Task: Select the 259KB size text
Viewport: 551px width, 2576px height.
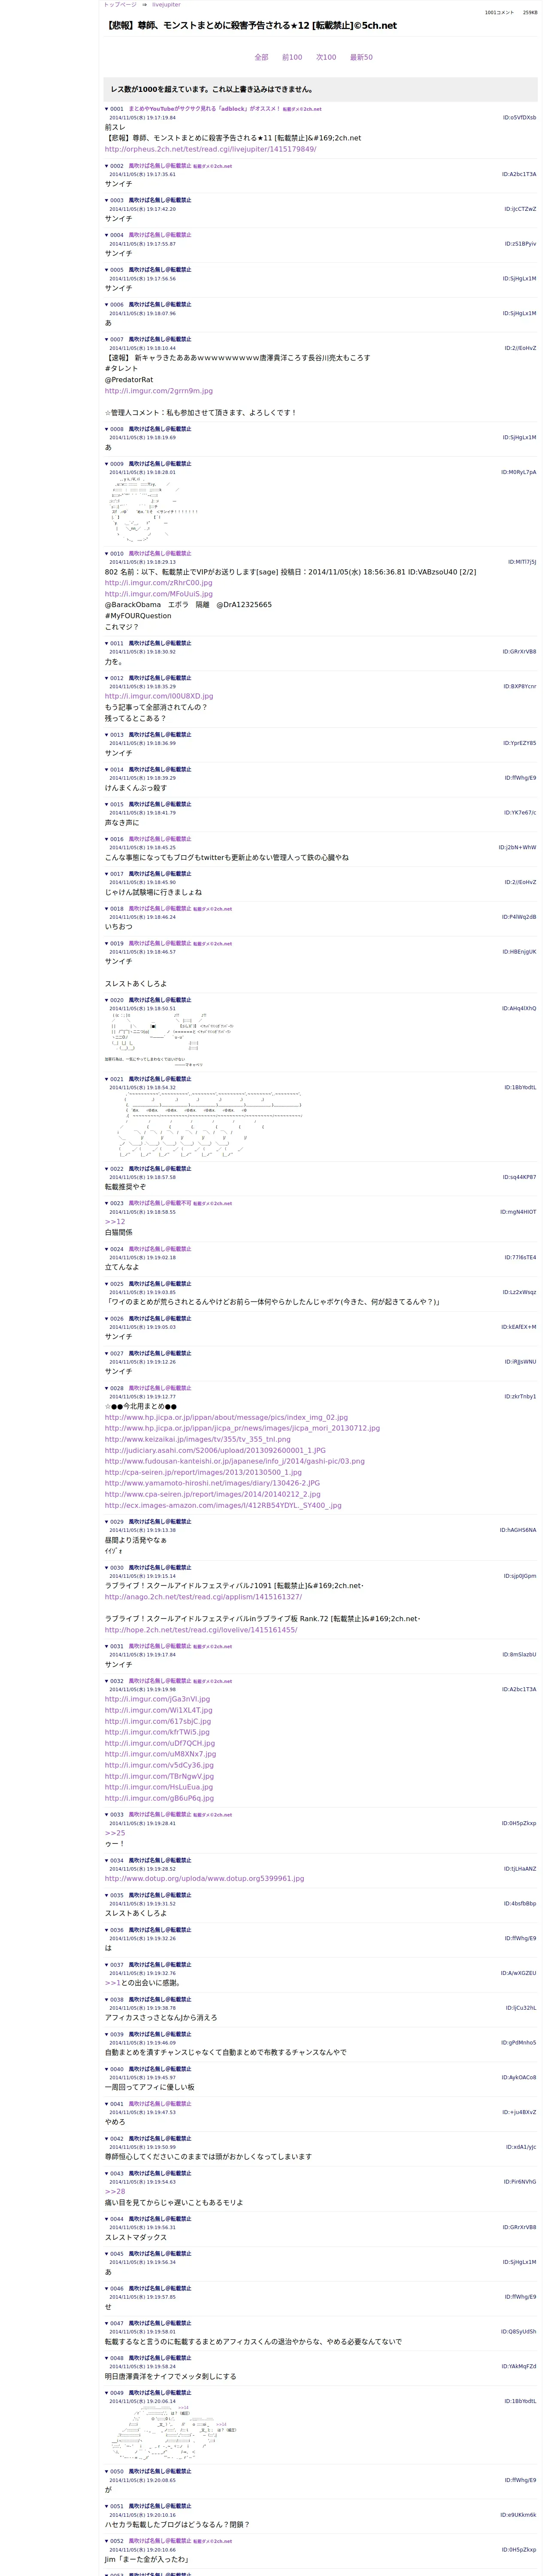Action: [529, 13]
